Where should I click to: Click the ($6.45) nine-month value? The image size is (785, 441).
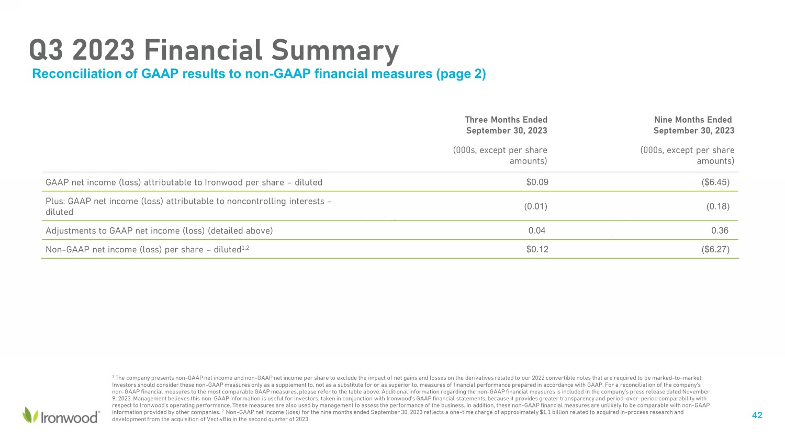(715, 182)
